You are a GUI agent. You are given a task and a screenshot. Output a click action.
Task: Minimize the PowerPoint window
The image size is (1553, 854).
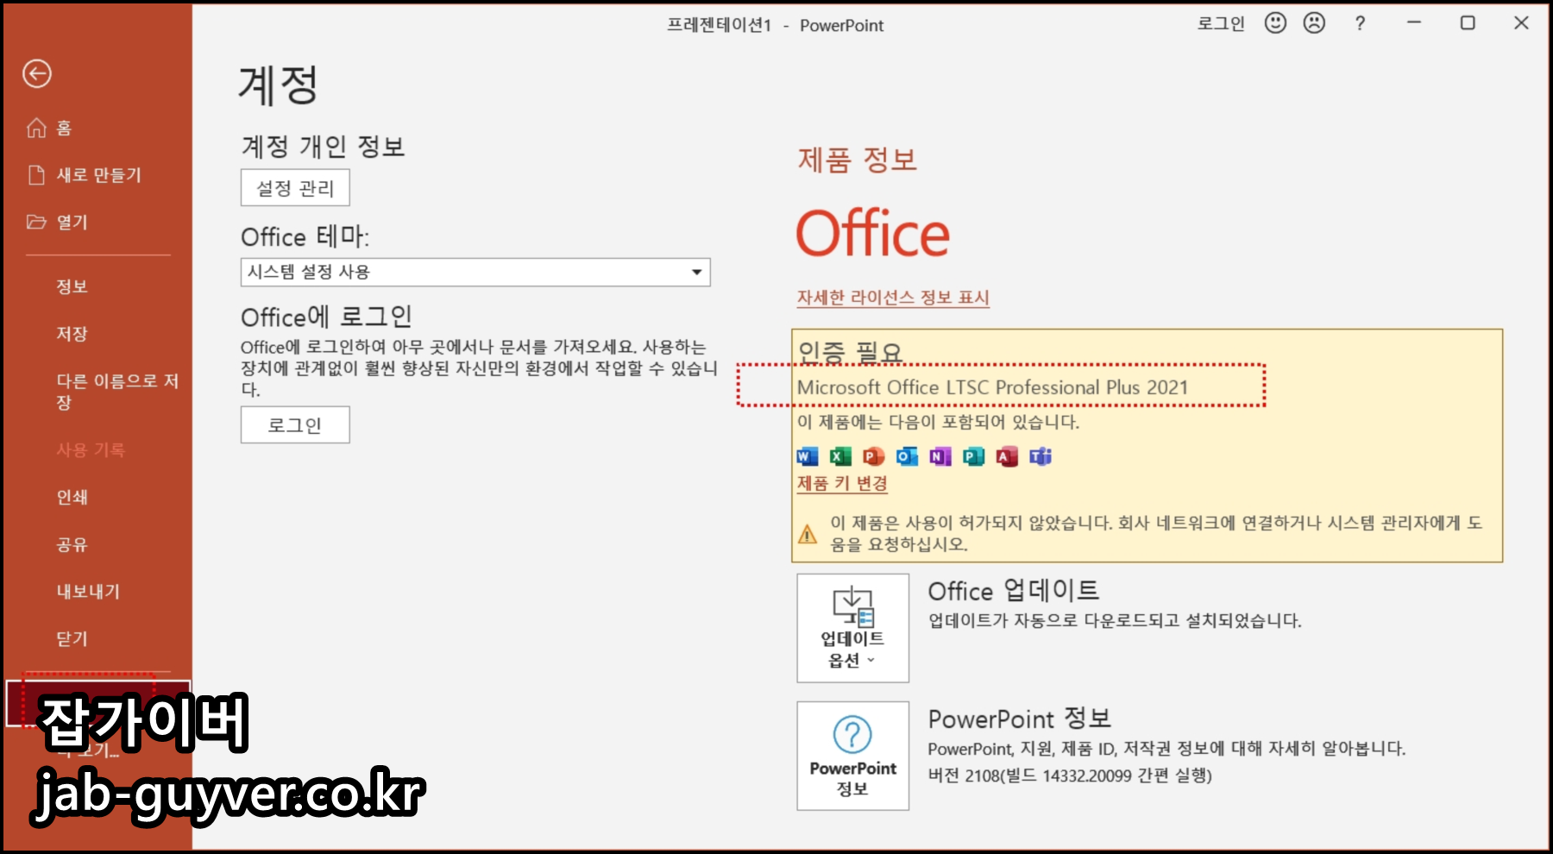tap(1414, 23)
